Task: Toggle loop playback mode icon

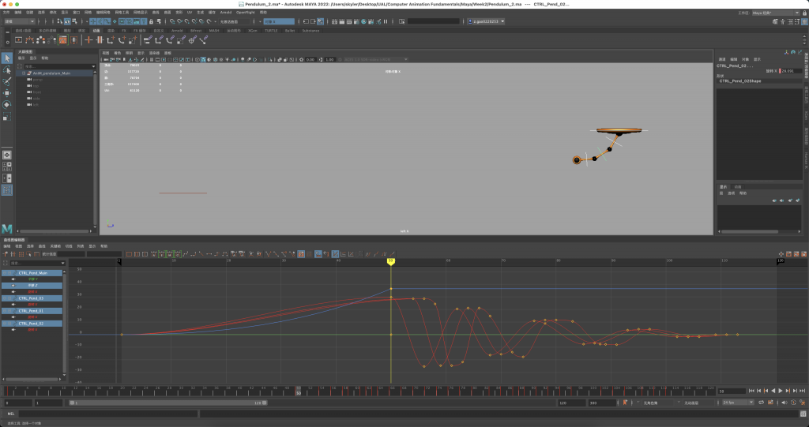Action: pyautogui.click(x=761, y=403)
